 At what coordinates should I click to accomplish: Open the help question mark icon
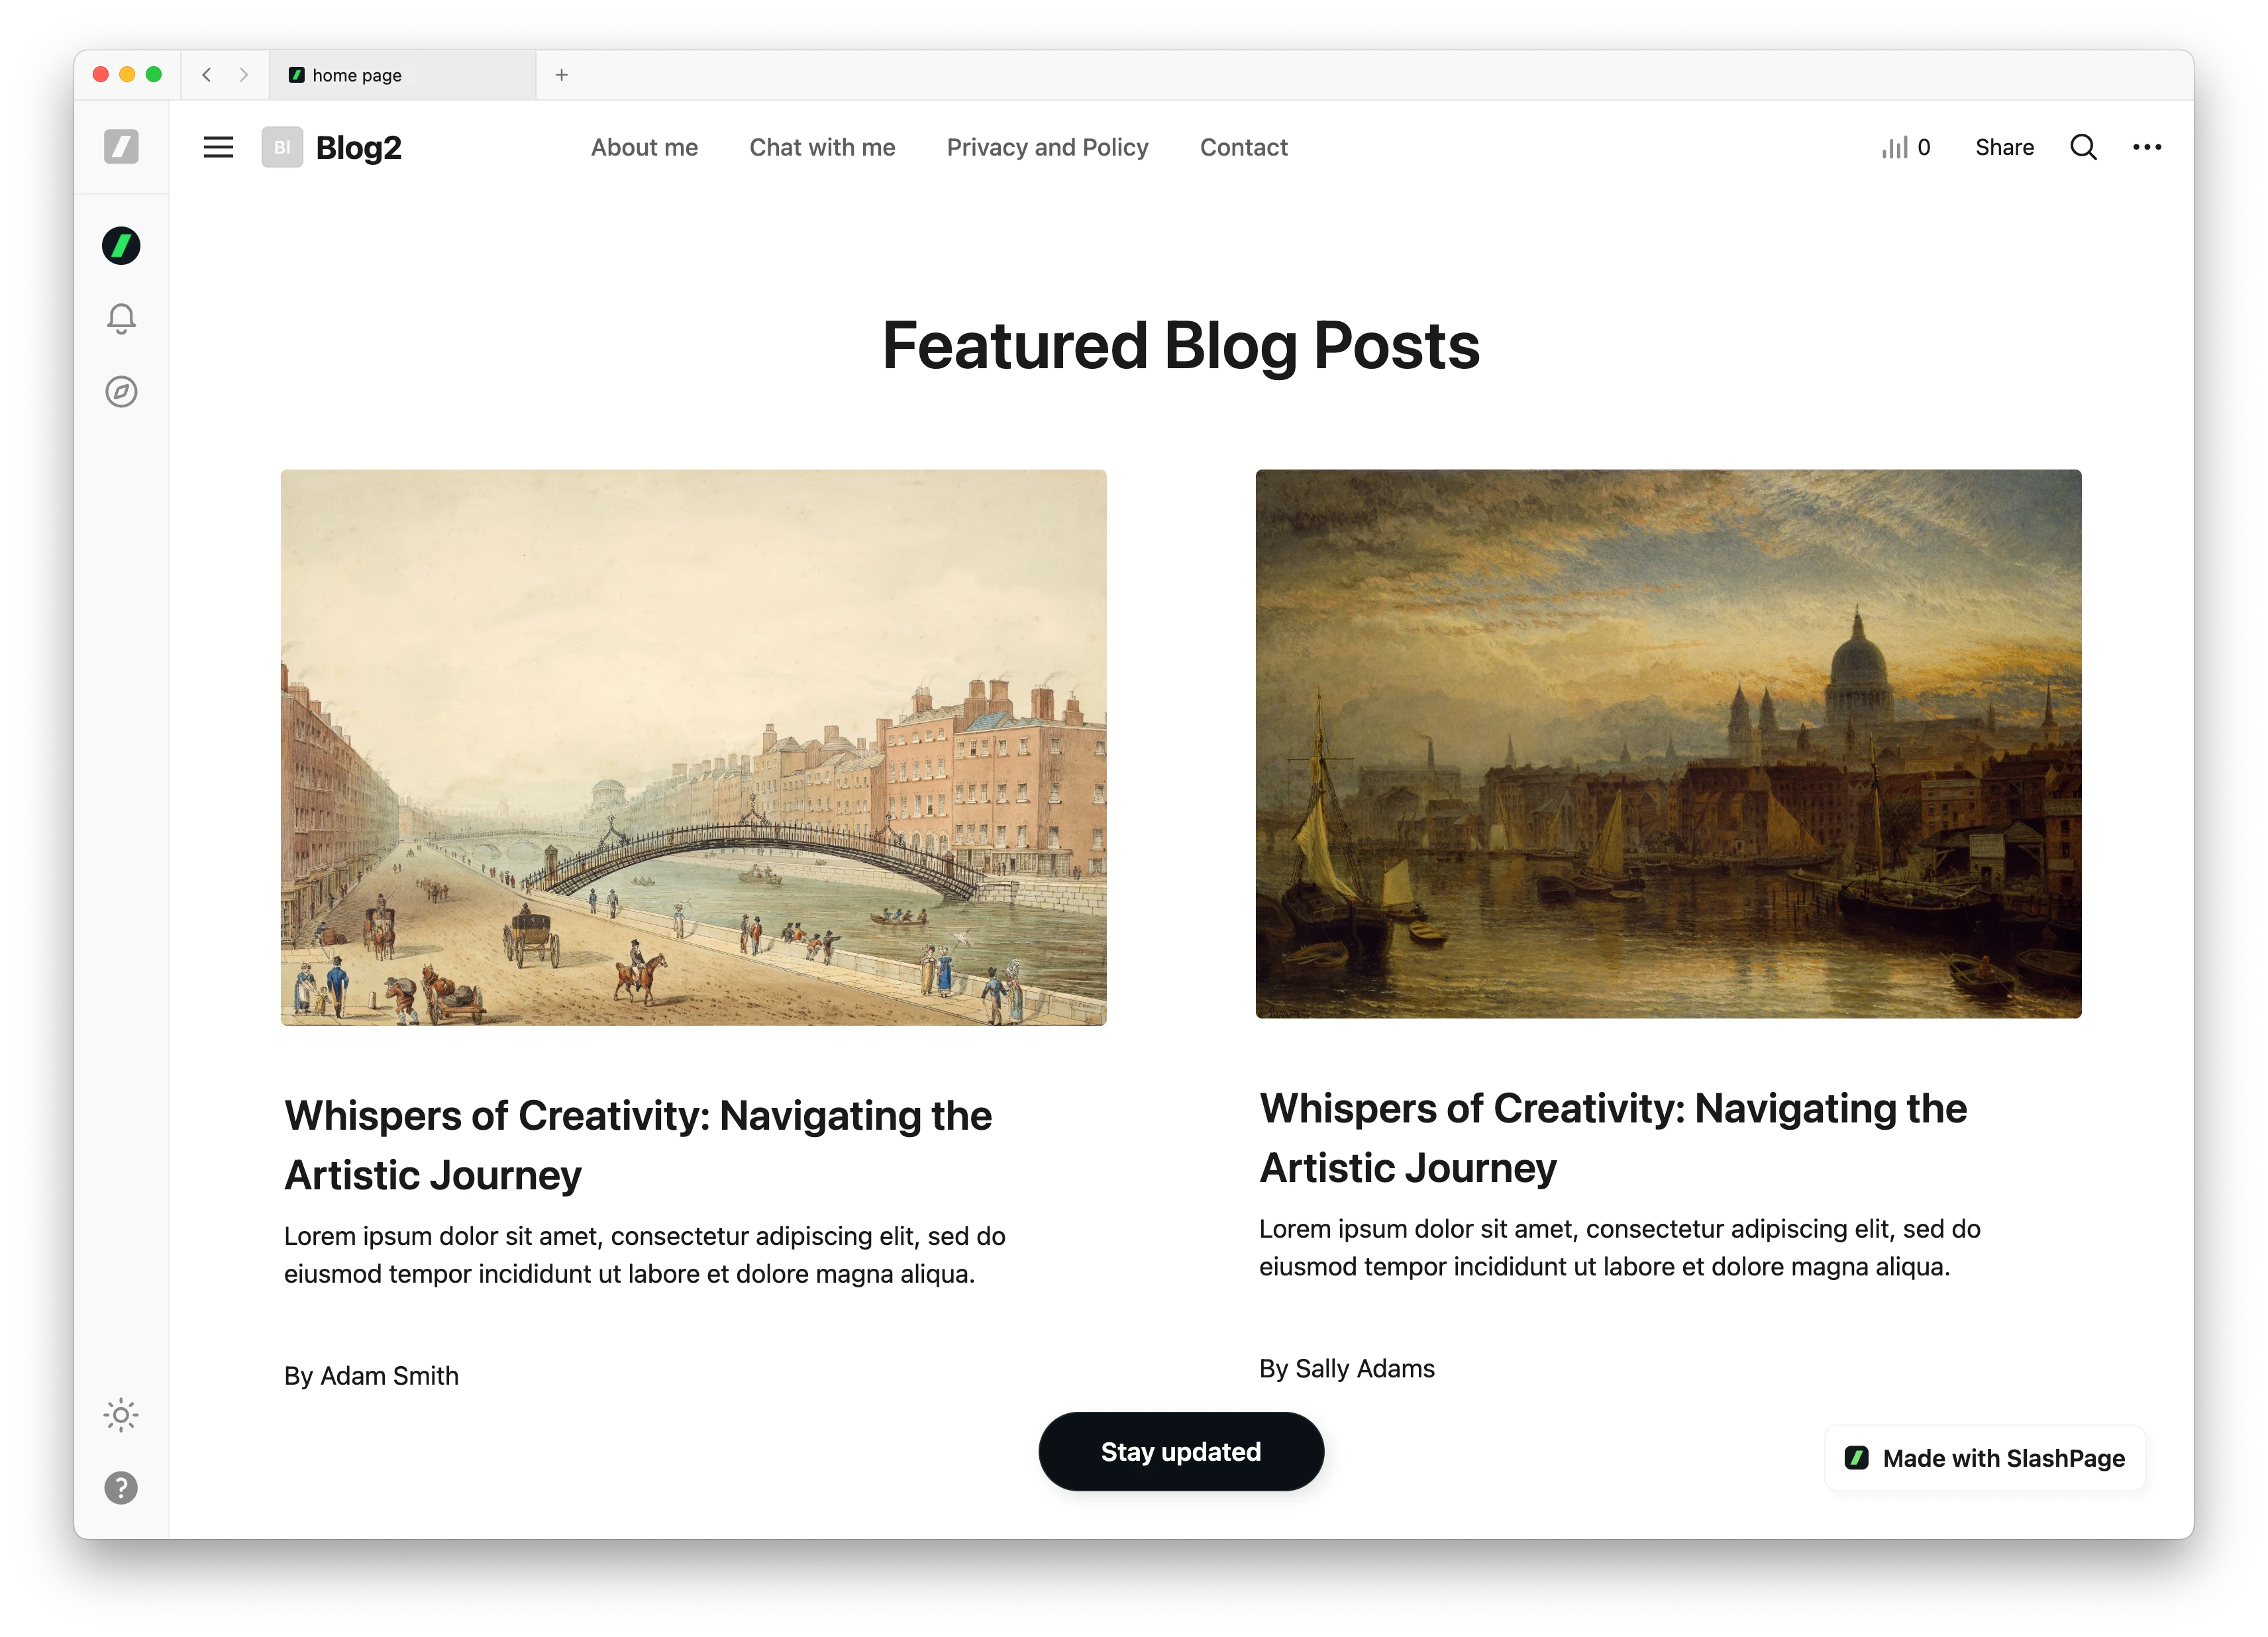point(121,1487)
